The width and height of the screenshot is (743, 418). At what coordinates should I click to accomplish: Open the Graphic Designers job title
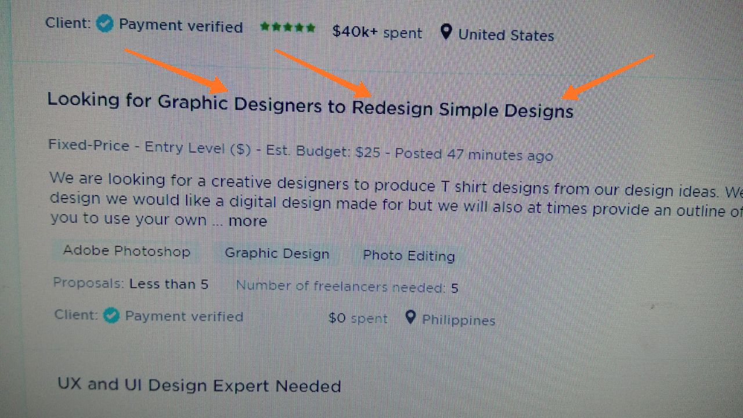click(x=310, y=105)
